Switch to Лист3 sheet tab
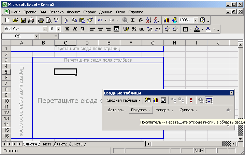The image size is (245, 155). pos(77,144)
